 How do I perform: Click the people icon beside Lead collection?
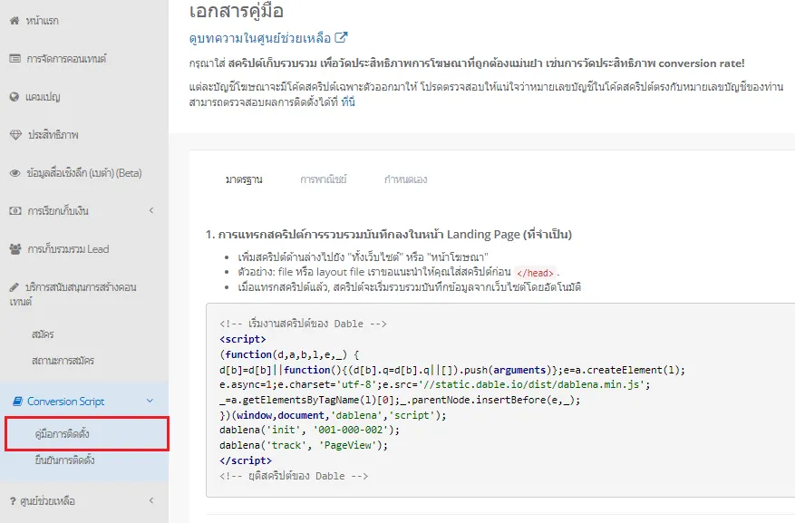(x=15, y=249)
